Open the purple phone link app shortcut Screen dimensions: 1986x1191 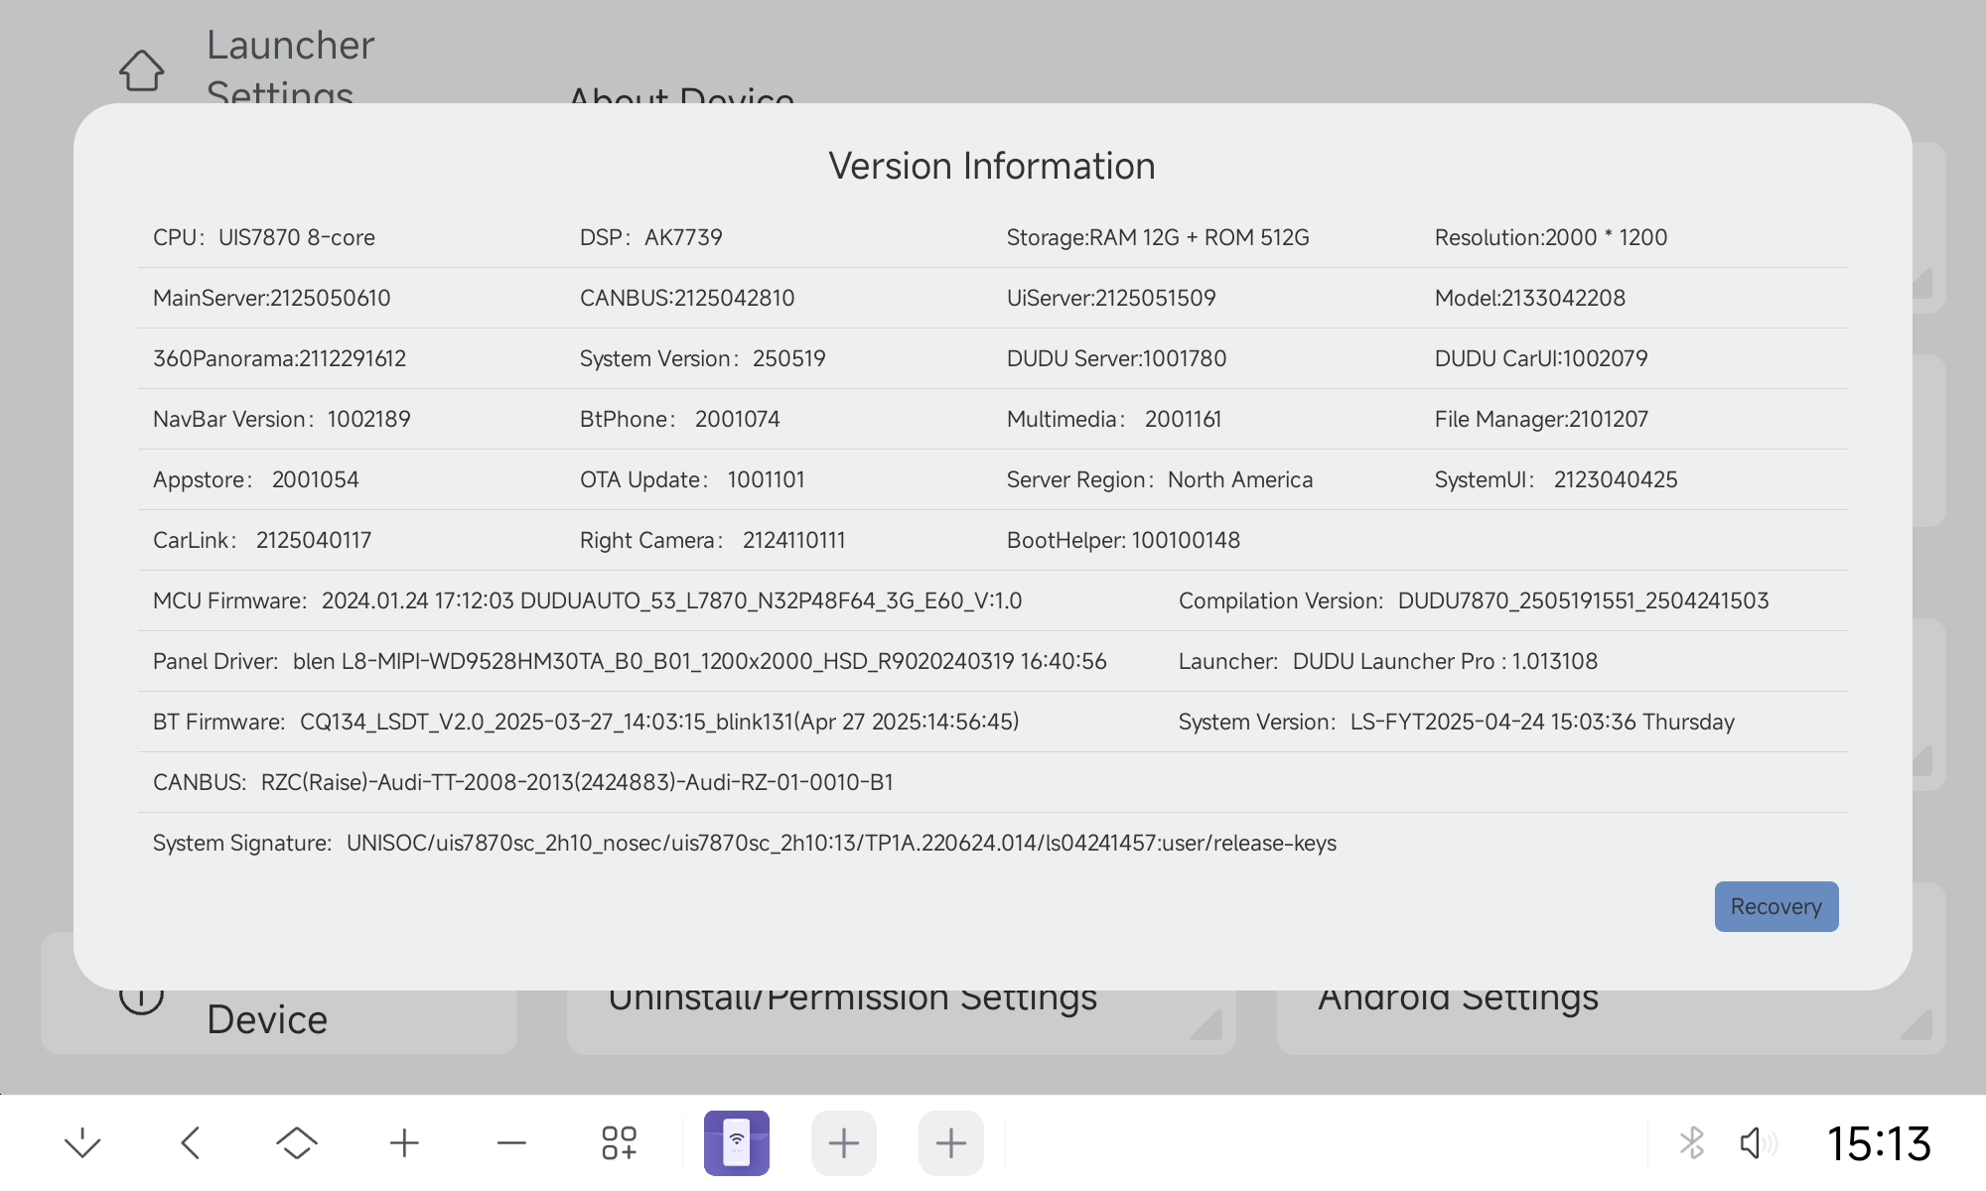pos(736,1142)
